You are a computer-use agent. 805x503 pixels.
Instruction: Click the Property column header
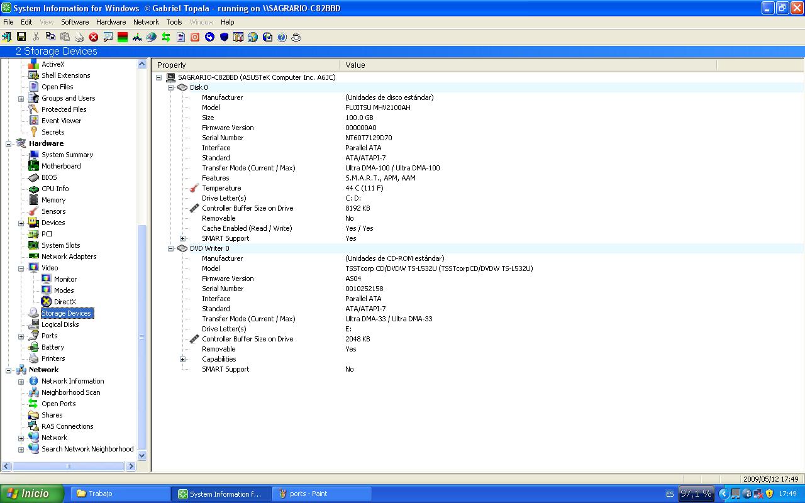point(245,65)
